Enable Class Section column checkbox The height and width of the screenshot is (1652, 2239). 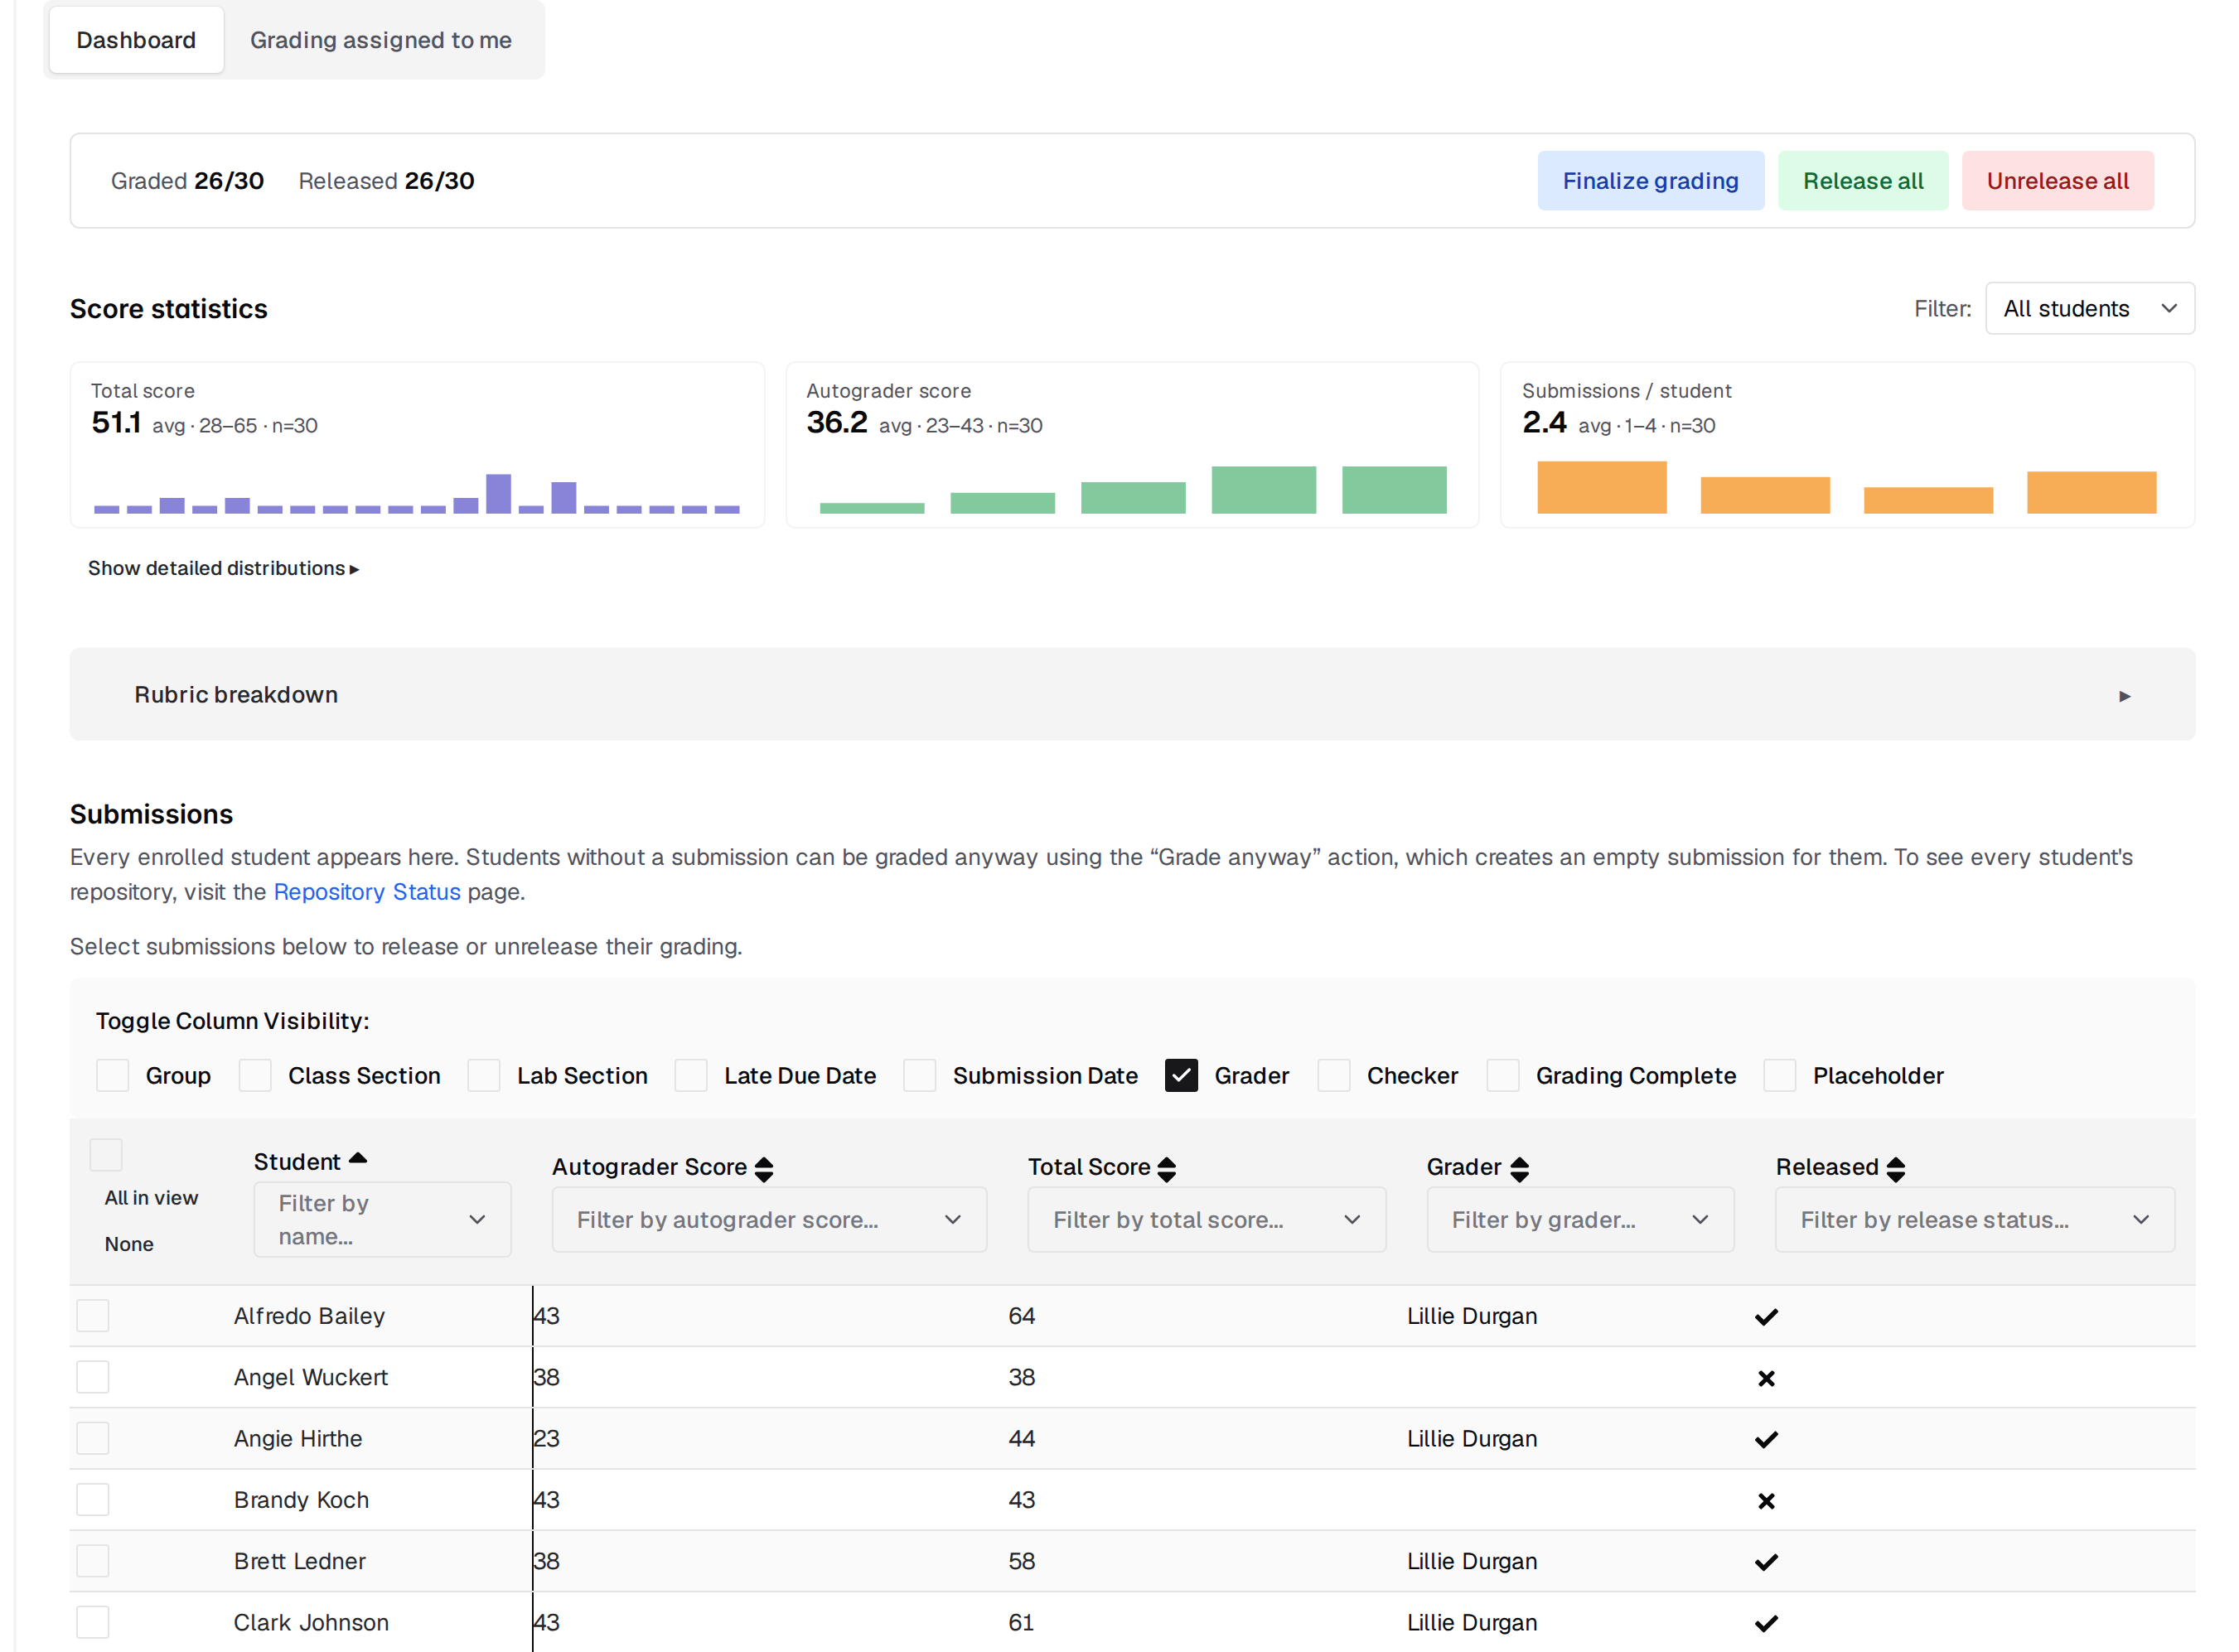pos(255,1076)
